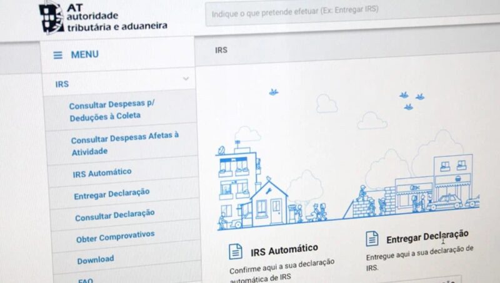Open Consultar Despesas Afetas à Atividade
The image size is (500, 283).
(x=124, y=143)
